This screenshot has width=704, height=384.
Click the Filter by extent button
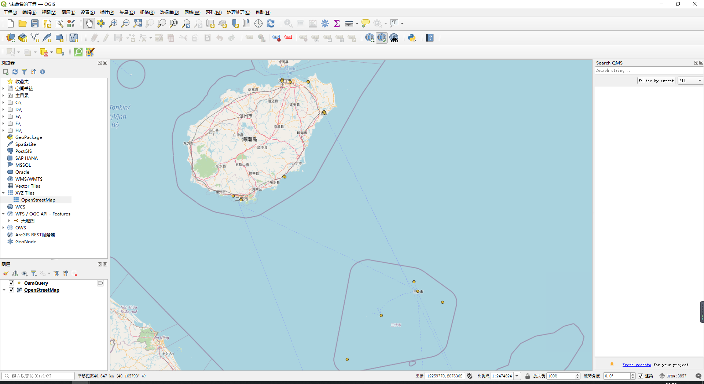coord(656,81)
